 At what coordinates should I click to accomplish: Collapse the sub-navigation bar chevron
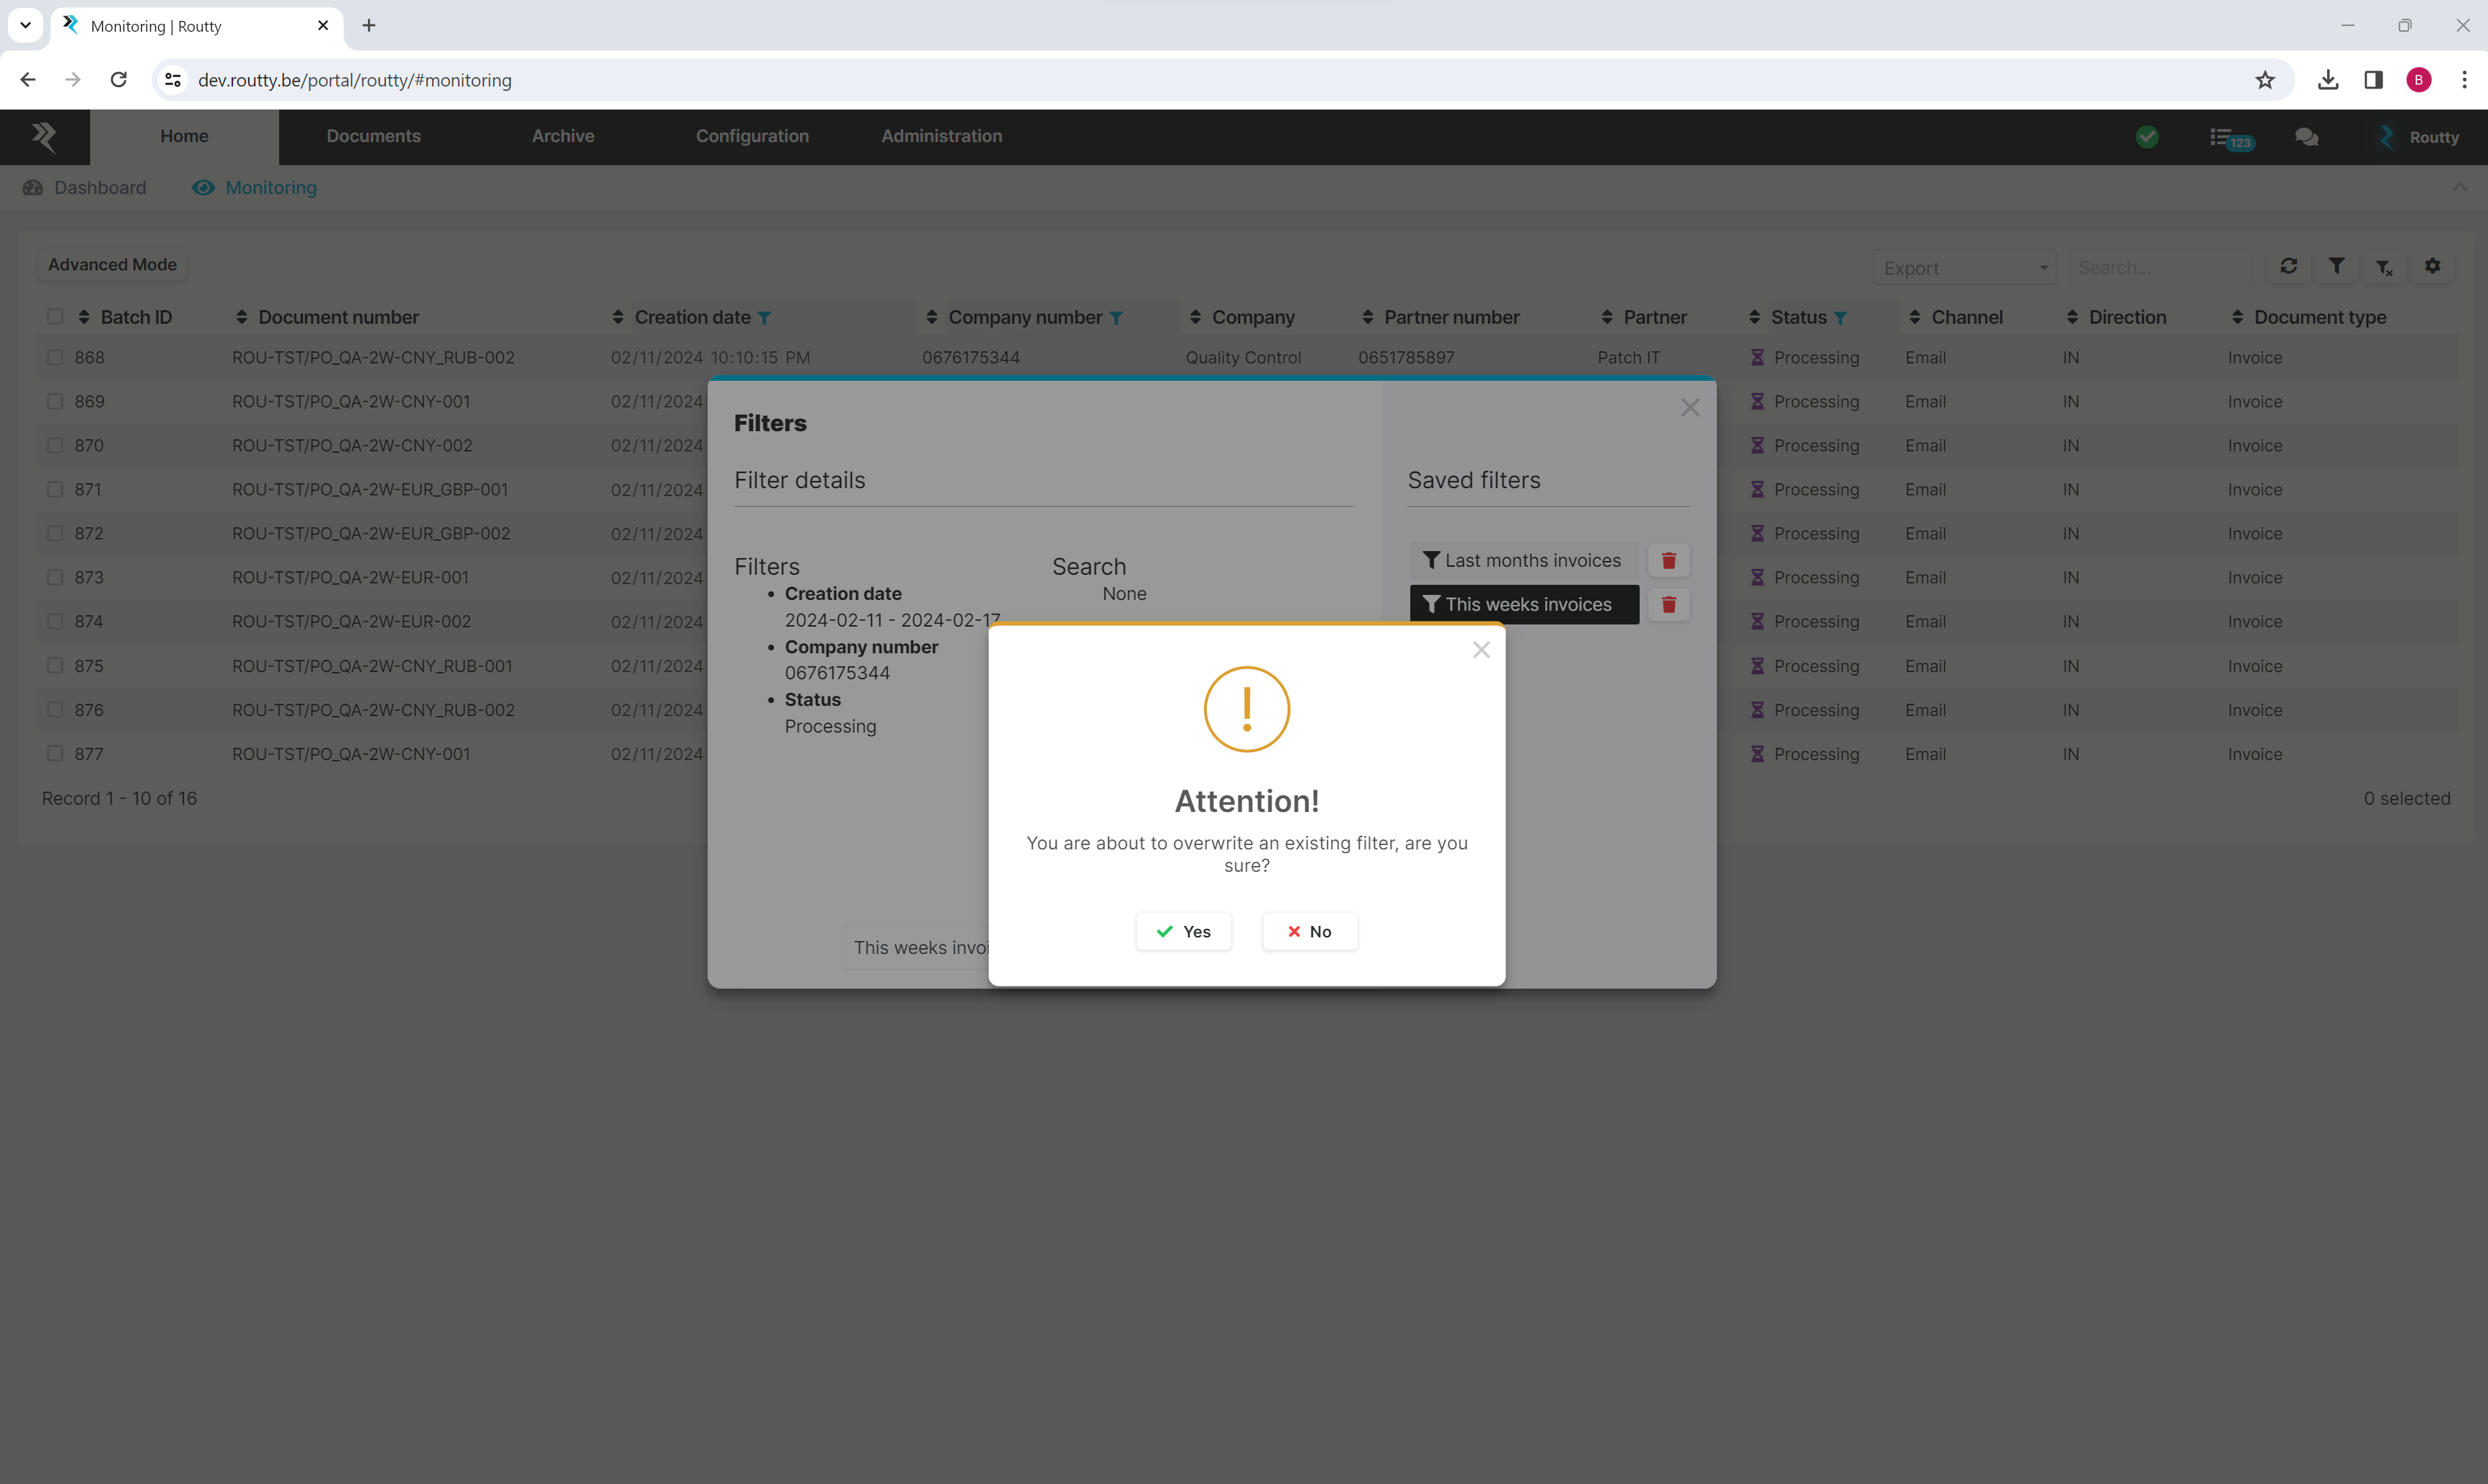[2459, 187]
